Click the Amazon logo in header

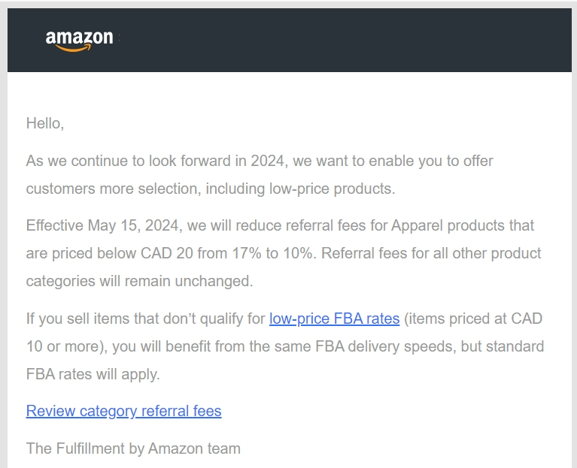pos(79,39)
